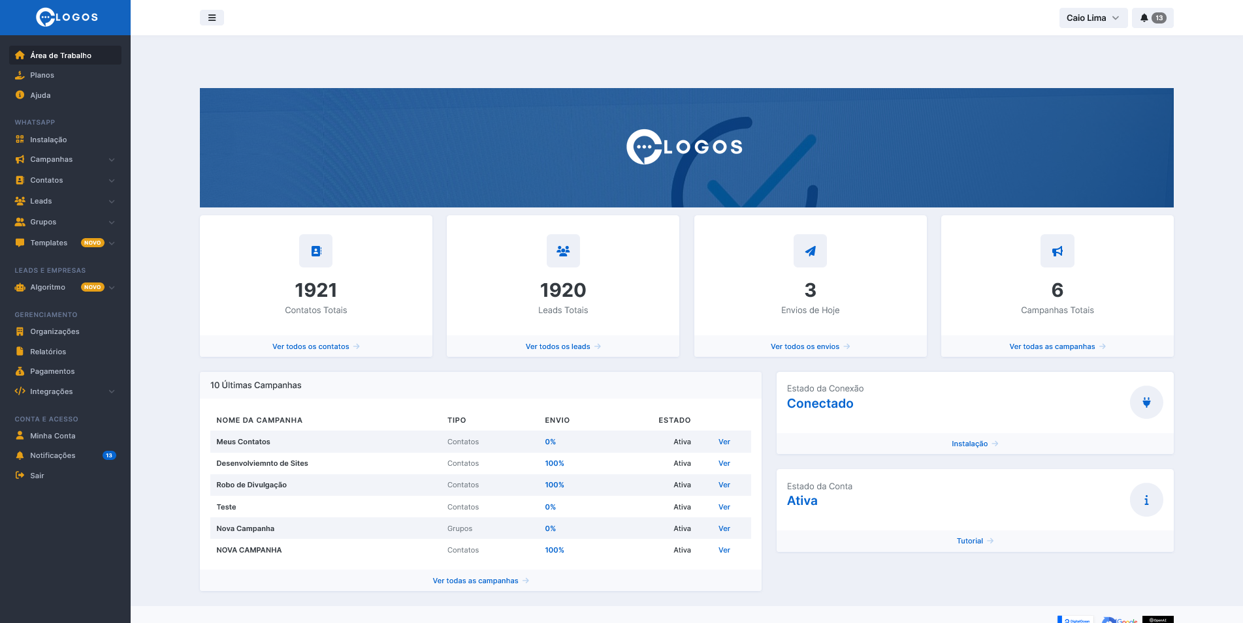The image size is (1243, 623).
Task: Click the Organizações building icon
Action: click(20, 331)
